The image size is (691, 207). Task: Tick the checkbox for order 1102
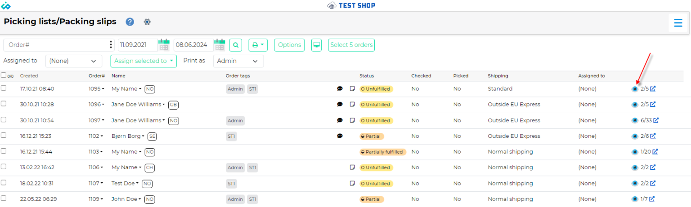coord(4,135)
